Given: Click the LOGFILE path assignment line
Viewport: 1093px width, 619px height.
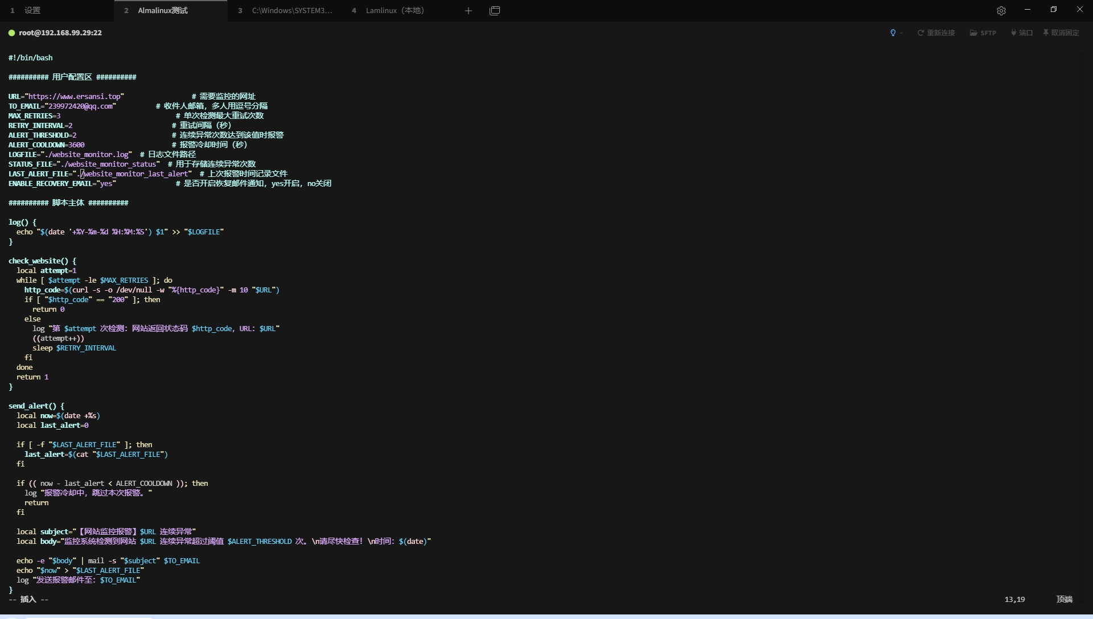Looking at the screenshot, I should [70, 155].
